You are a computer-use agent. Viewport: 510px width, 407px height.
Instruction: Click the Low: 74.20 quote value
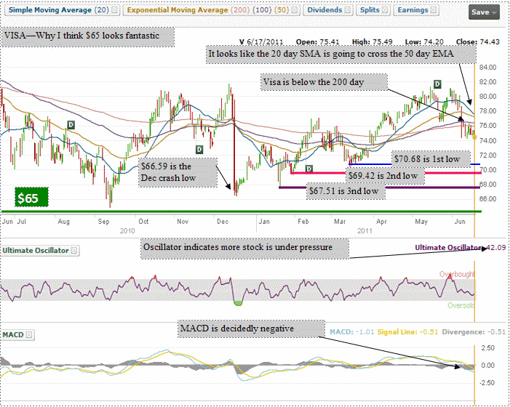click(x=424, y=42)
